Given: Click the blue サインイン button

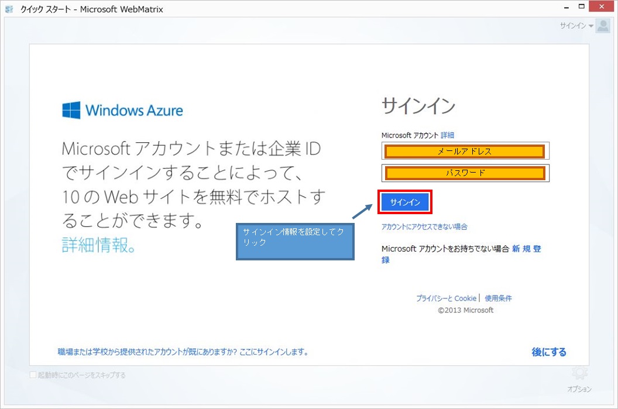Looking at the screenshot, I should pyautogui.click(x=405, y=202).
